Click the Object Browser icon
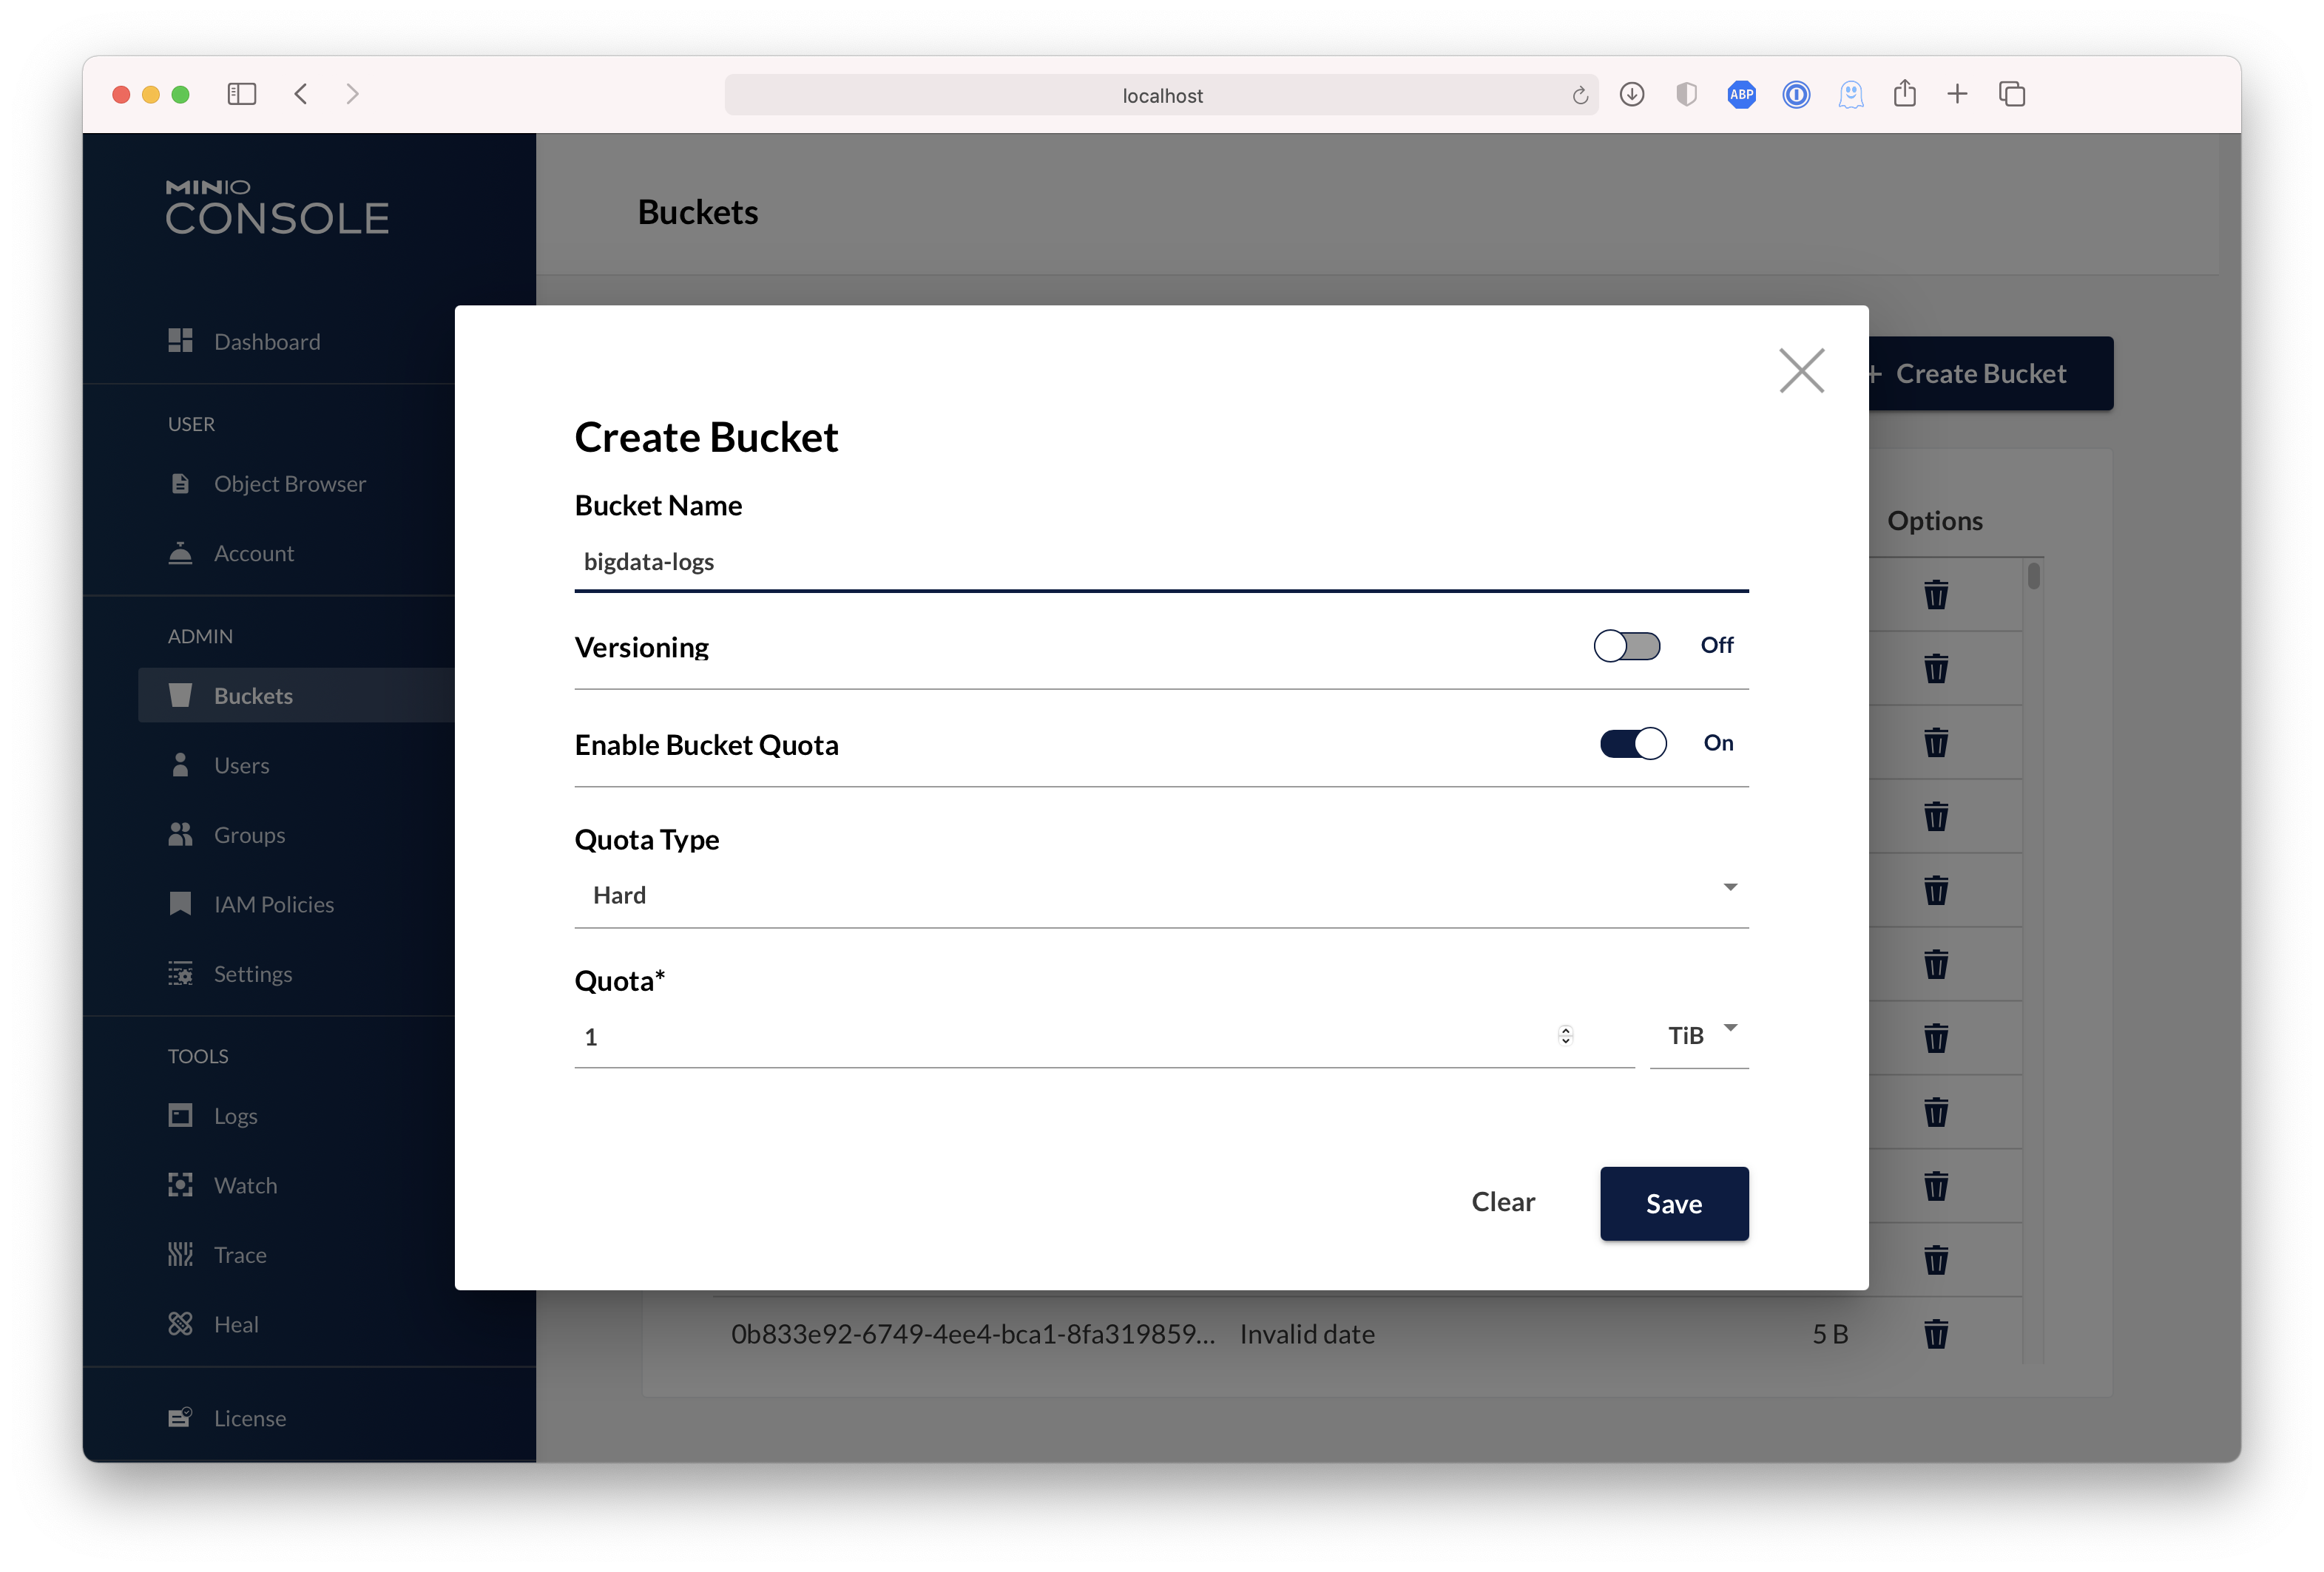 (180, 483)
